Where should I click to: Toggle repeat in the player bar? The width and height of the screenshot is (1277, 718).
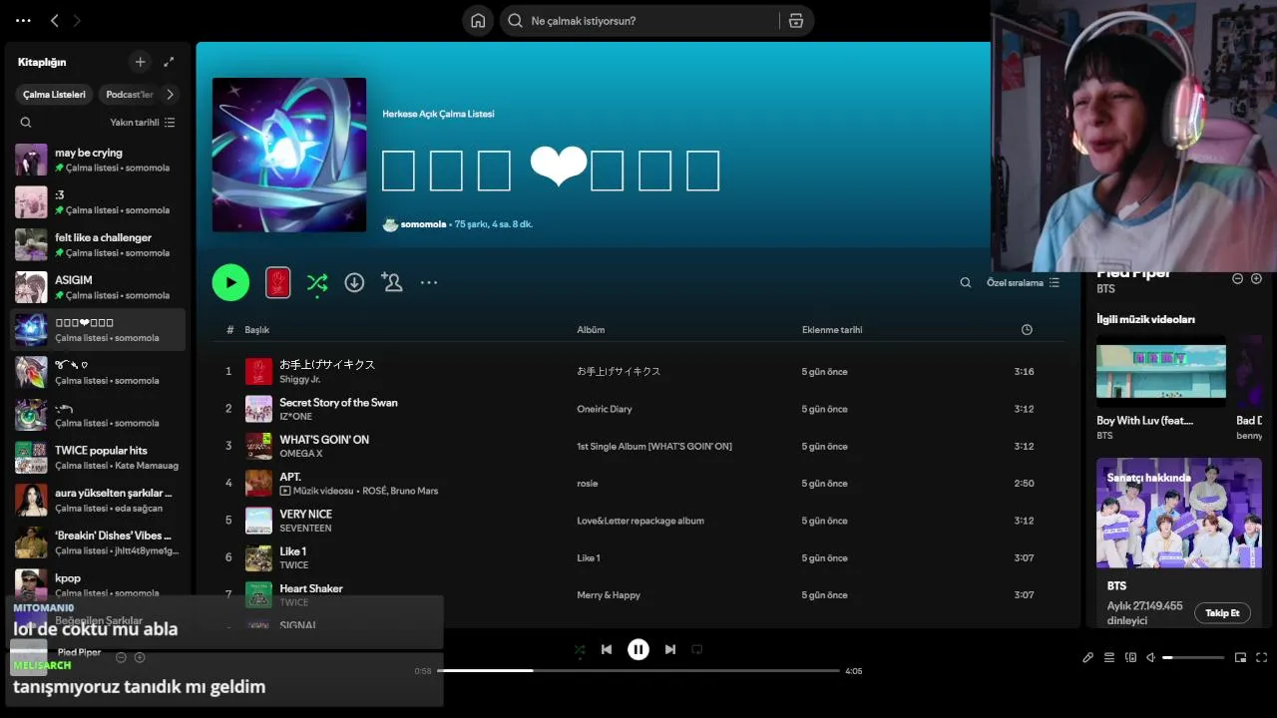[x=697, y=649]
